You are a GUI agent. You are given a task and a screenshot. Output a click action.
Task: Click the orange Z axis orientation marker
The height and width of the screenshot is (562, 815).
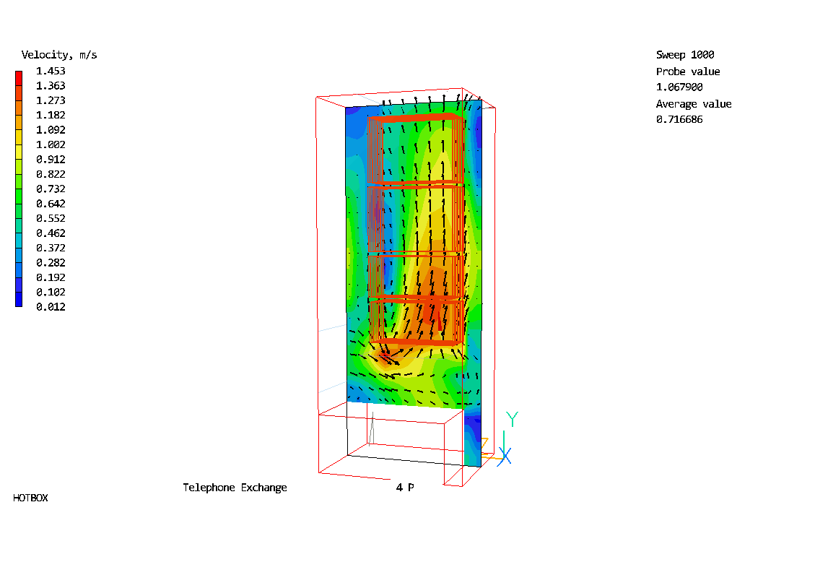point(485,444)
